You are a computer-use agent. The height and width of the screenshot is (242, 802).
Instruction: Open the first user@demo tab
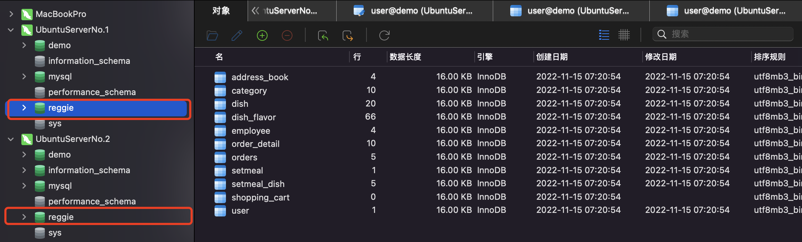(415, 11)
